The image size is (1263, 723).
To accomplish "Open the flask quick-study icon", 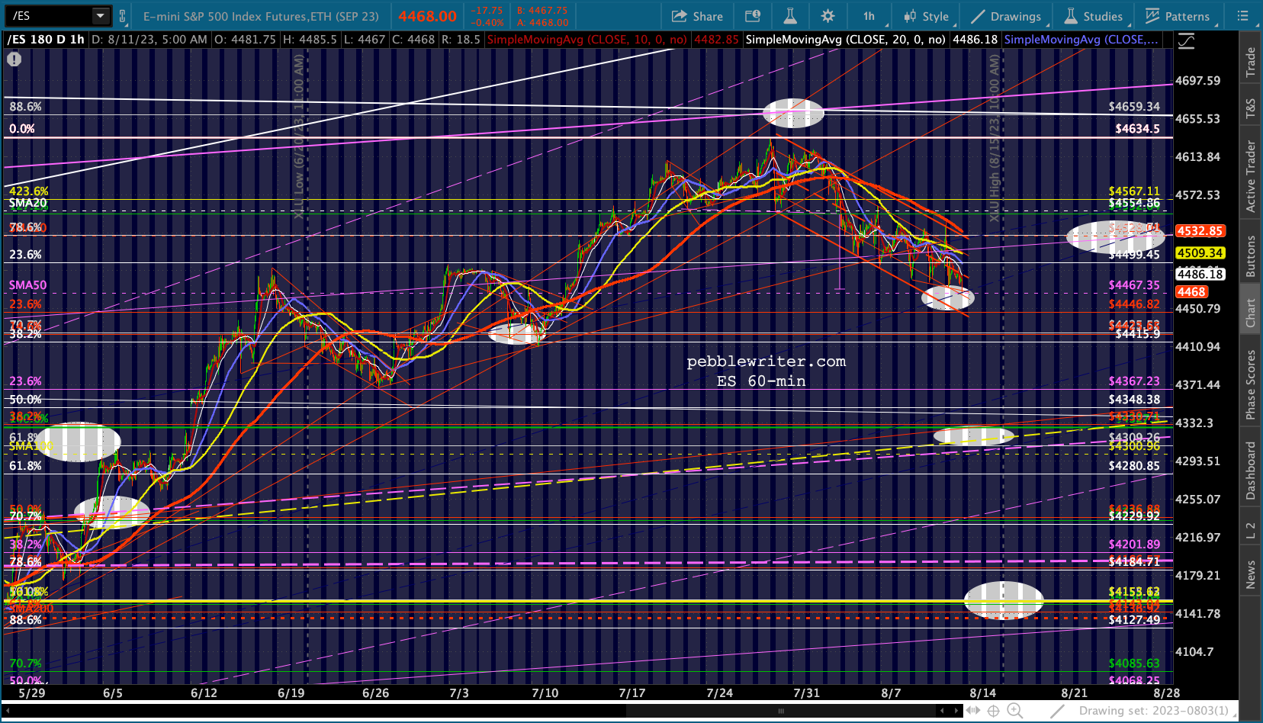I will pos(789,16).
